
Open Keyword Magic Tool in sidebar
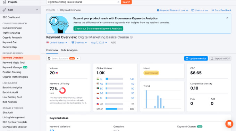(14, 63)
